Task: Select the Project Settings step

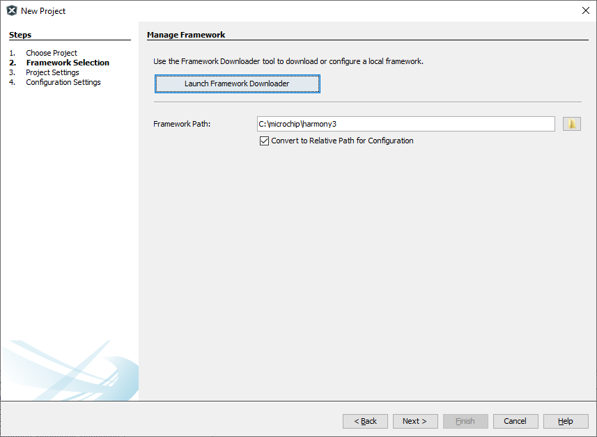Action: 52,72
